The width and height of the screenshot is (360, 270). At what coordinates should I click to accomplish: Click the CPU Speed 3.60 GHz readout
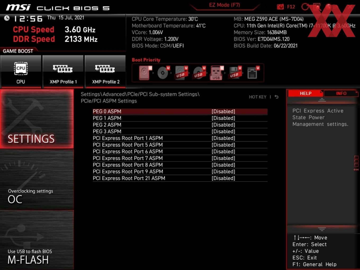click(54, 29)
